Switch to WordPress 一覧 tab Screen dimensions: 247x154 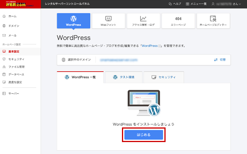pyautogui.click(x=80, y=77)
